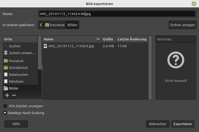Sort by the Letzte Änderung column
199x132 pixels.
[x=132, y=39]
